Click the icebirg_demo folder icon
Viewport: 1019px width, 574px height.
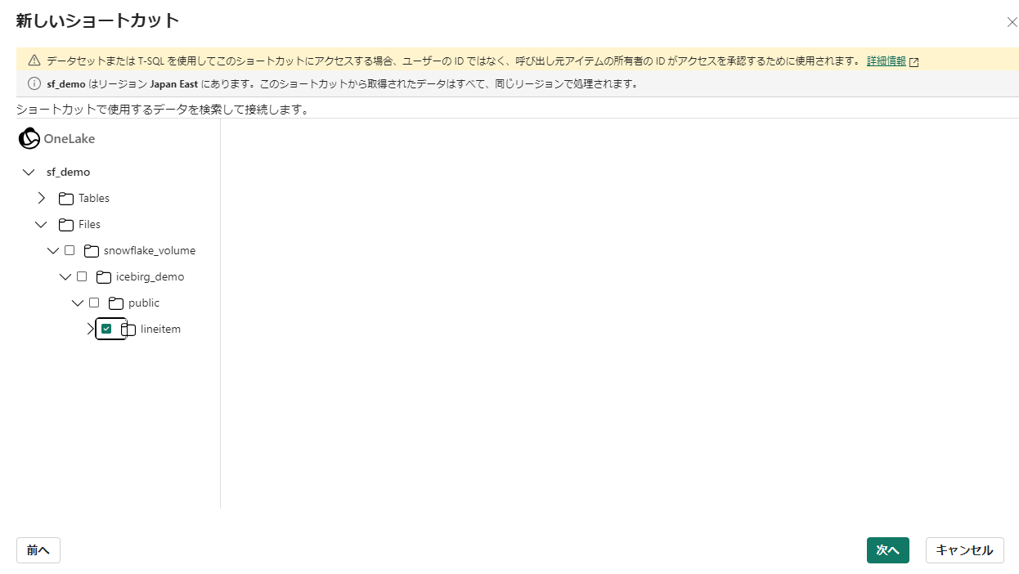coord(103,276)
